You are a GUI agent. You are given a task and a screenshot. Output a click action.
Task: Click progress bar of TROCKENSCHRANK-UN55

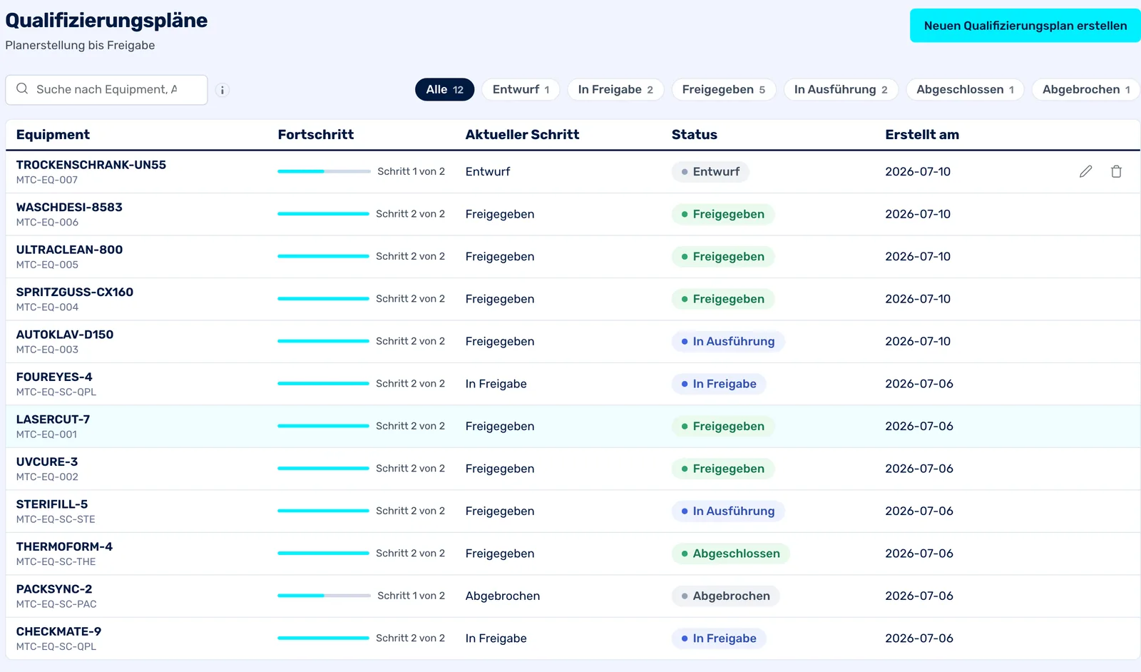324,171
